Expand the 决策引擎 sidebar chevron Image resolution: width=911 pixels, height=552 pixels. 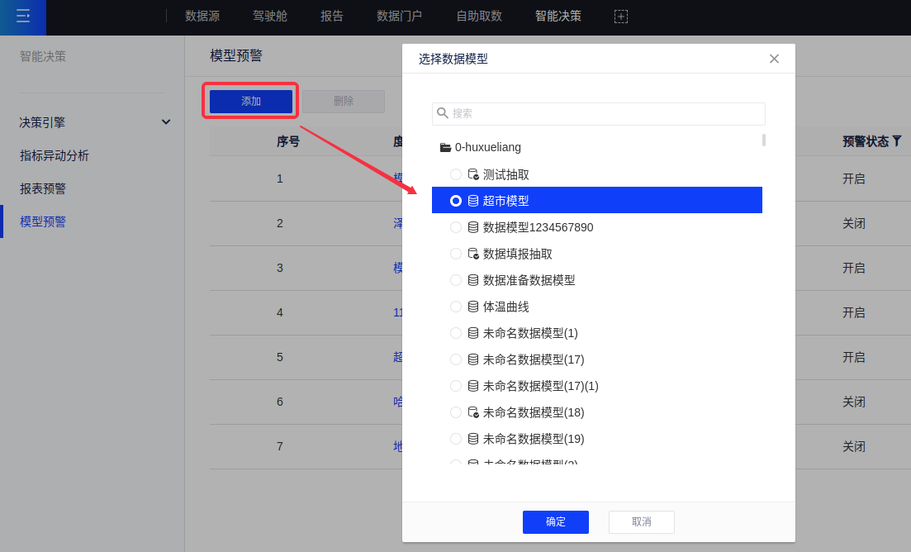coord(166,122)
